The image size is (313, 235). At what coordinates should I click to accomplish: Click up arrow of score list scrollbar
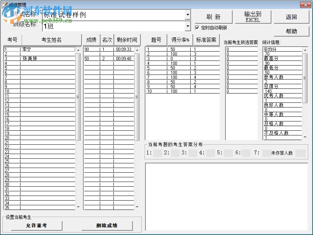[137, 50]
